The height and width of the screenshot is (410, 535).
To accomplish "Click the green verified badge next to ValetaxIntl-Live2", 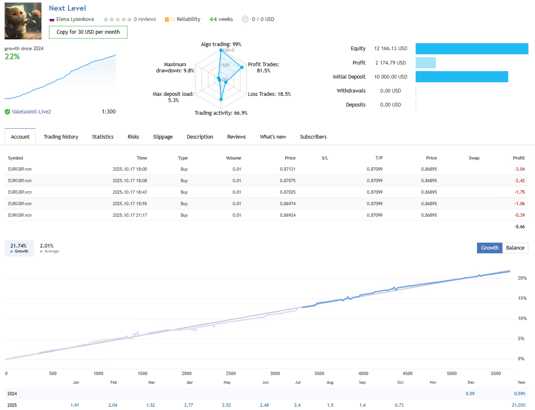I will 8,111.
